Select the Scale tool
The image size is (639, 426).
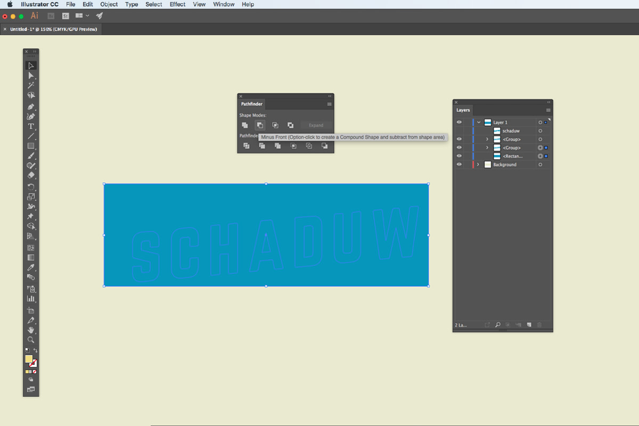[x=31, y=197]
